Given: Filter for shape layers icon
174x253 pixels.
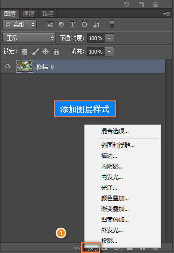Looking at the screenshot, I should click(84, 24).
